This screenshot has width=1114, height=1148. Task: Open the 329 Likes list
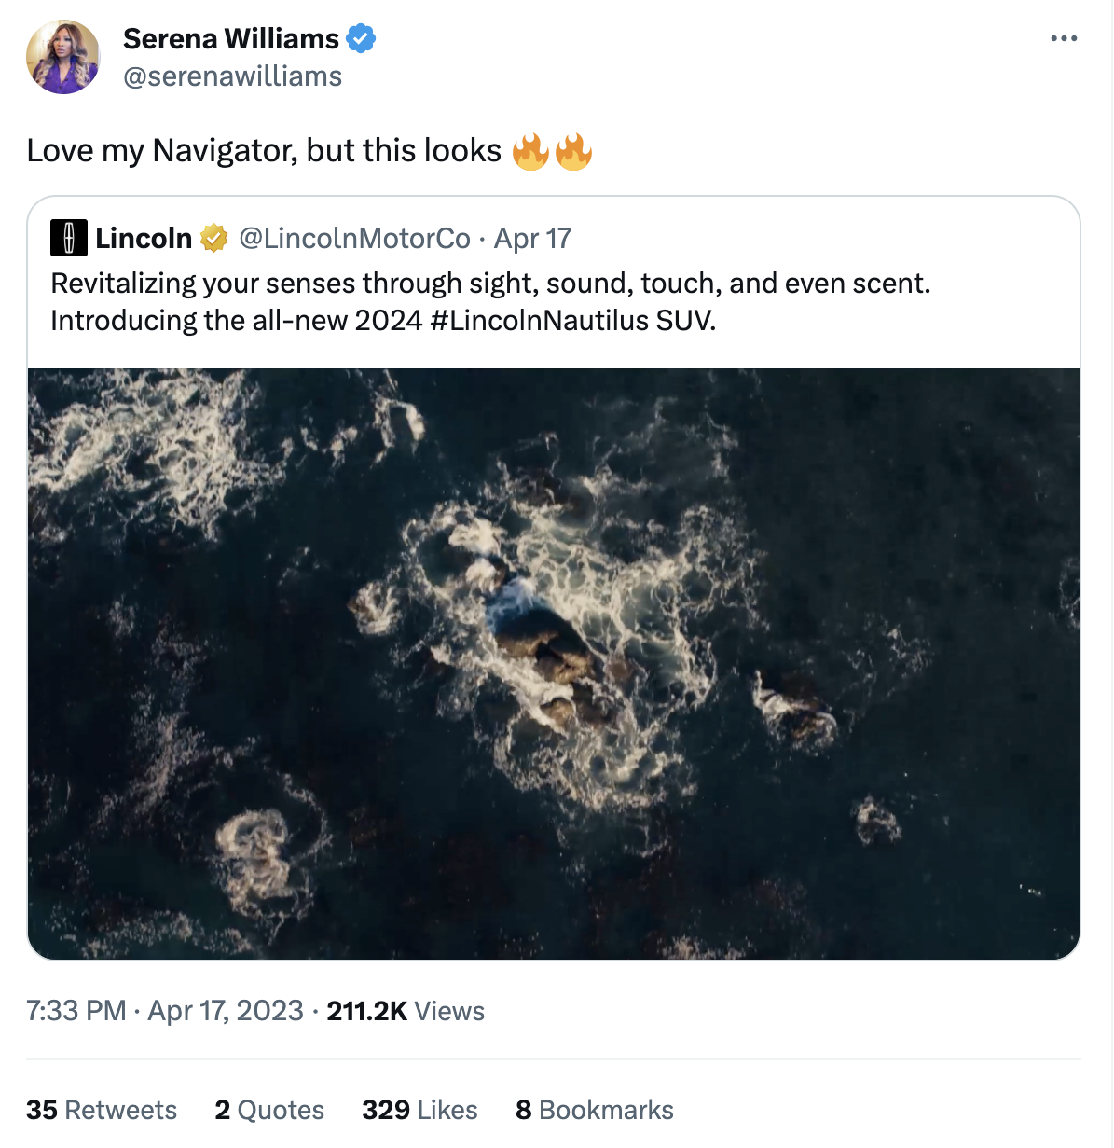419,1110
